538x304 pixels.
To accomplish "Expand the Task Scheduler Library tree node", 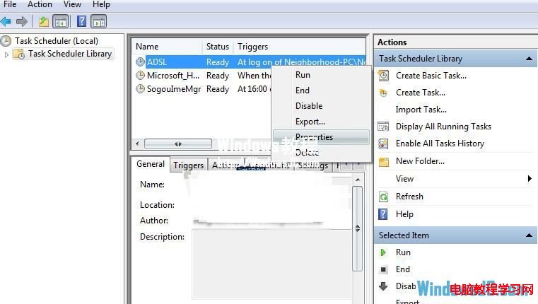I will (7, 54).
